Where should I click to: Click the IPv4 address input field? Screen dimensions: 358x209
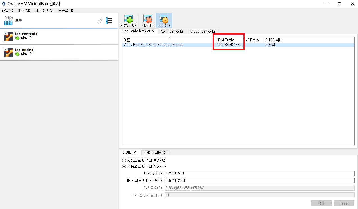(260, 173)
